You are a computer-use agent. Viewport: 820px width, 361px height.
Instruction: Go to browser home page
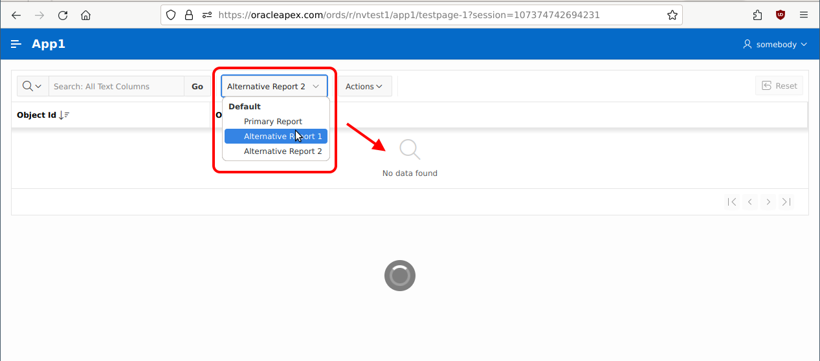85,15
